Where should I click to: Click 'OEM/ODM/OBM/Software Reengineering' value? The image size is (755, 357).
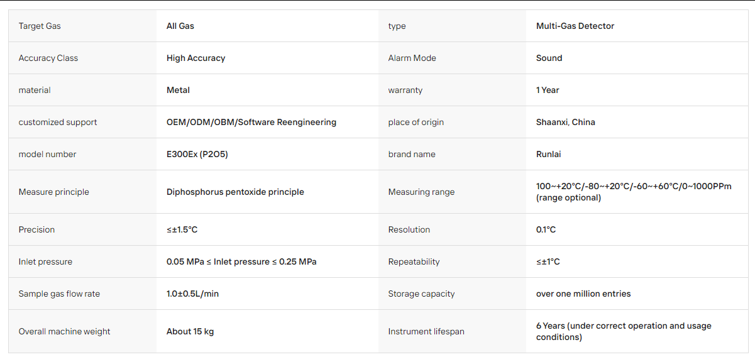click(251, 122)
